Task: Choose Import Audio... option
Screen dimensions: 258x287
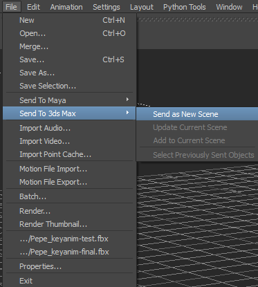Action: 69,128
